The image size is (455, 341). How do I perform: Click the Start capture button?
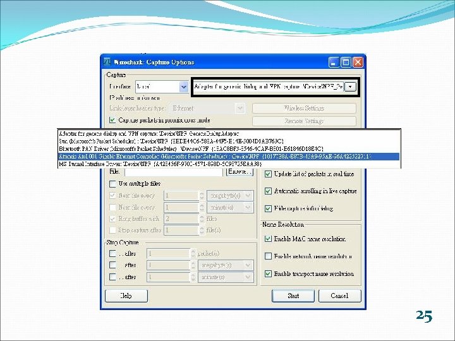pyautogui.click(x=293, y=296)
